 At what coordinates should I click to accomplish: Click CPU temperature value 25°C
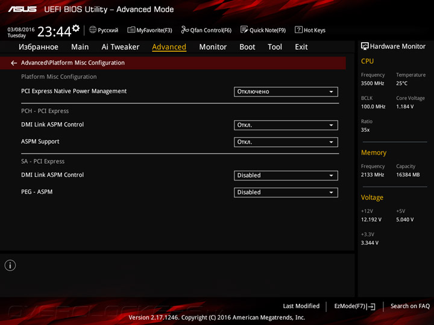coord(401,83)
